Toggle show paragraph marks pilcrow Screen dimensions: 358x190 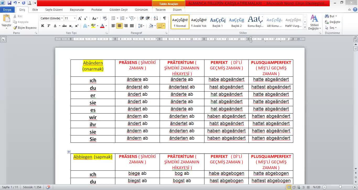(164, 18)
